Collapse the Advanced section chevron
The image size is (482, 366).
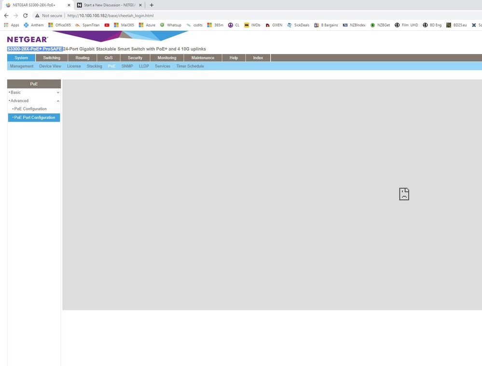(58, 101)
